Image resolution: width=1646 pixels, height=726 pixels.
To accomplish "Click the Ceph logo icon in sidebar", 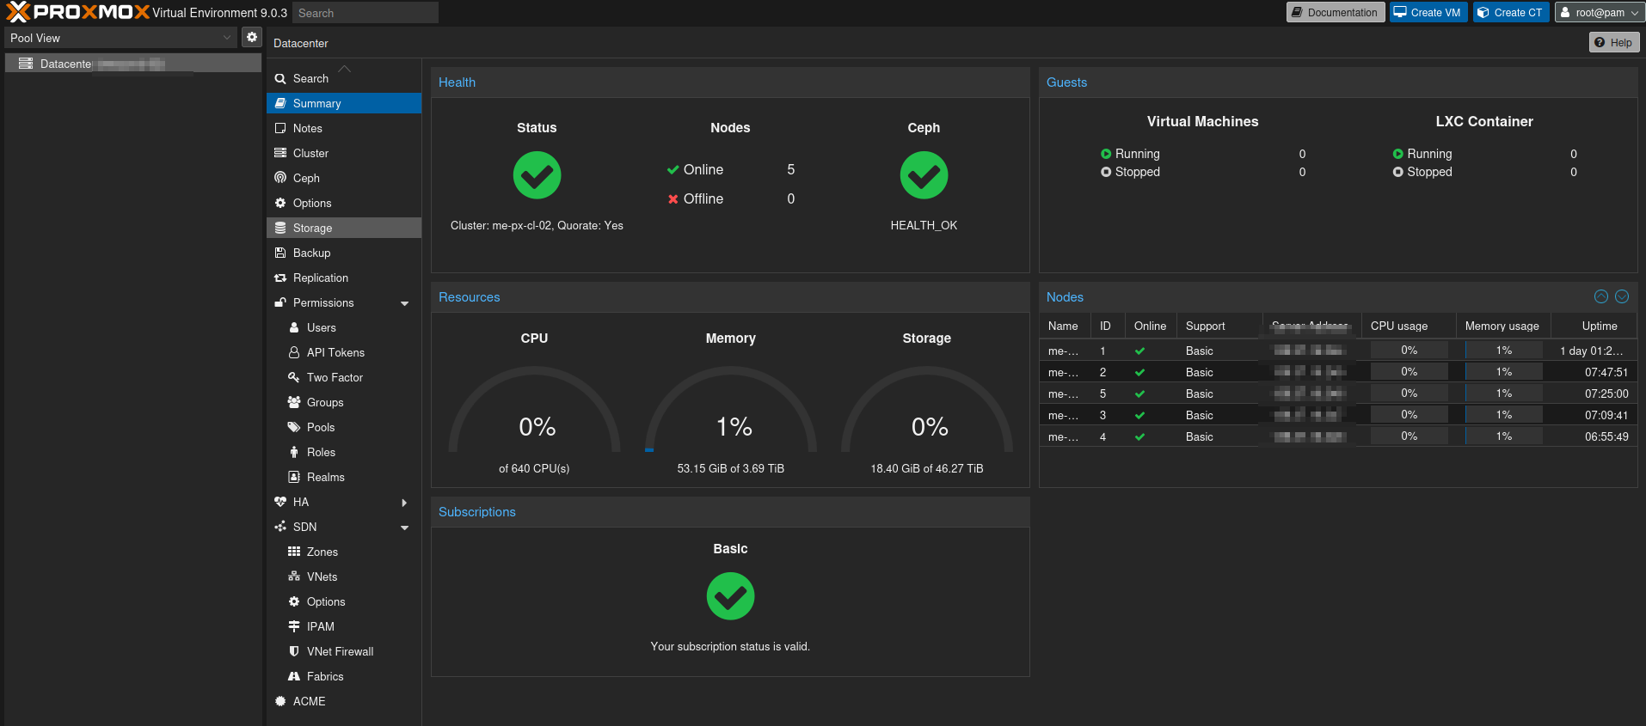I will [x=280, y=178].
